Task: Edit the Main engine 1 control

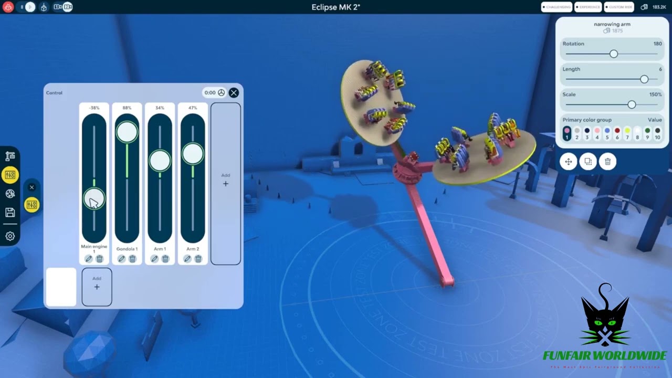Action: (88, 259)
